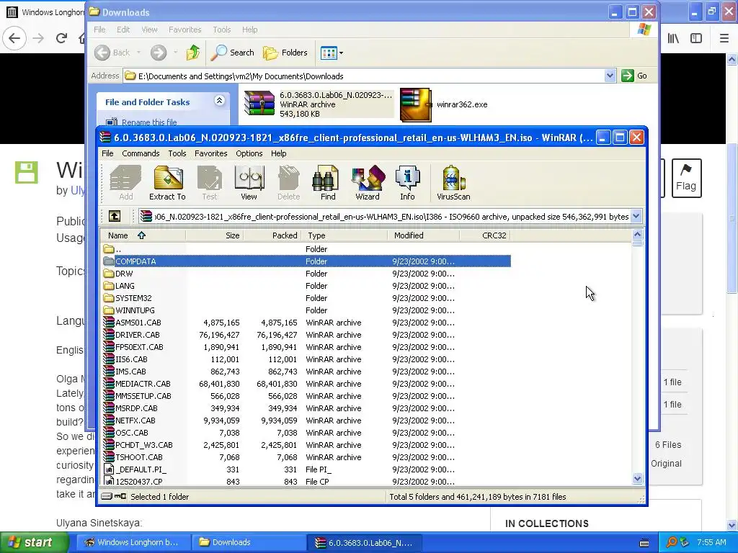
Task: Open the browser hamburger menu
Action: click(x=724, y=38)
